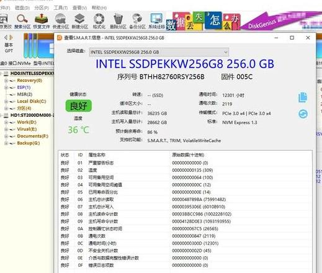Click Delete Partition (删除分区) trash icon

point(118,21)
